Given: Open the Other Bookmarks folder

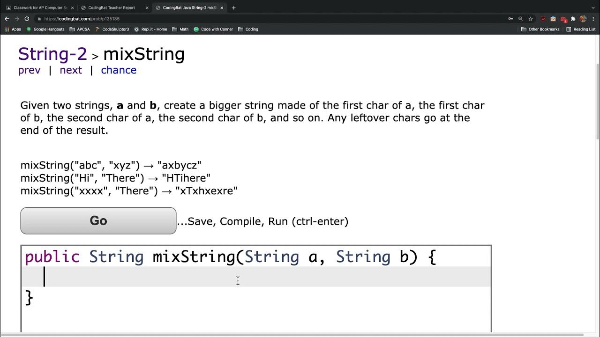Looking at the screenshot, I should [540, 29].
